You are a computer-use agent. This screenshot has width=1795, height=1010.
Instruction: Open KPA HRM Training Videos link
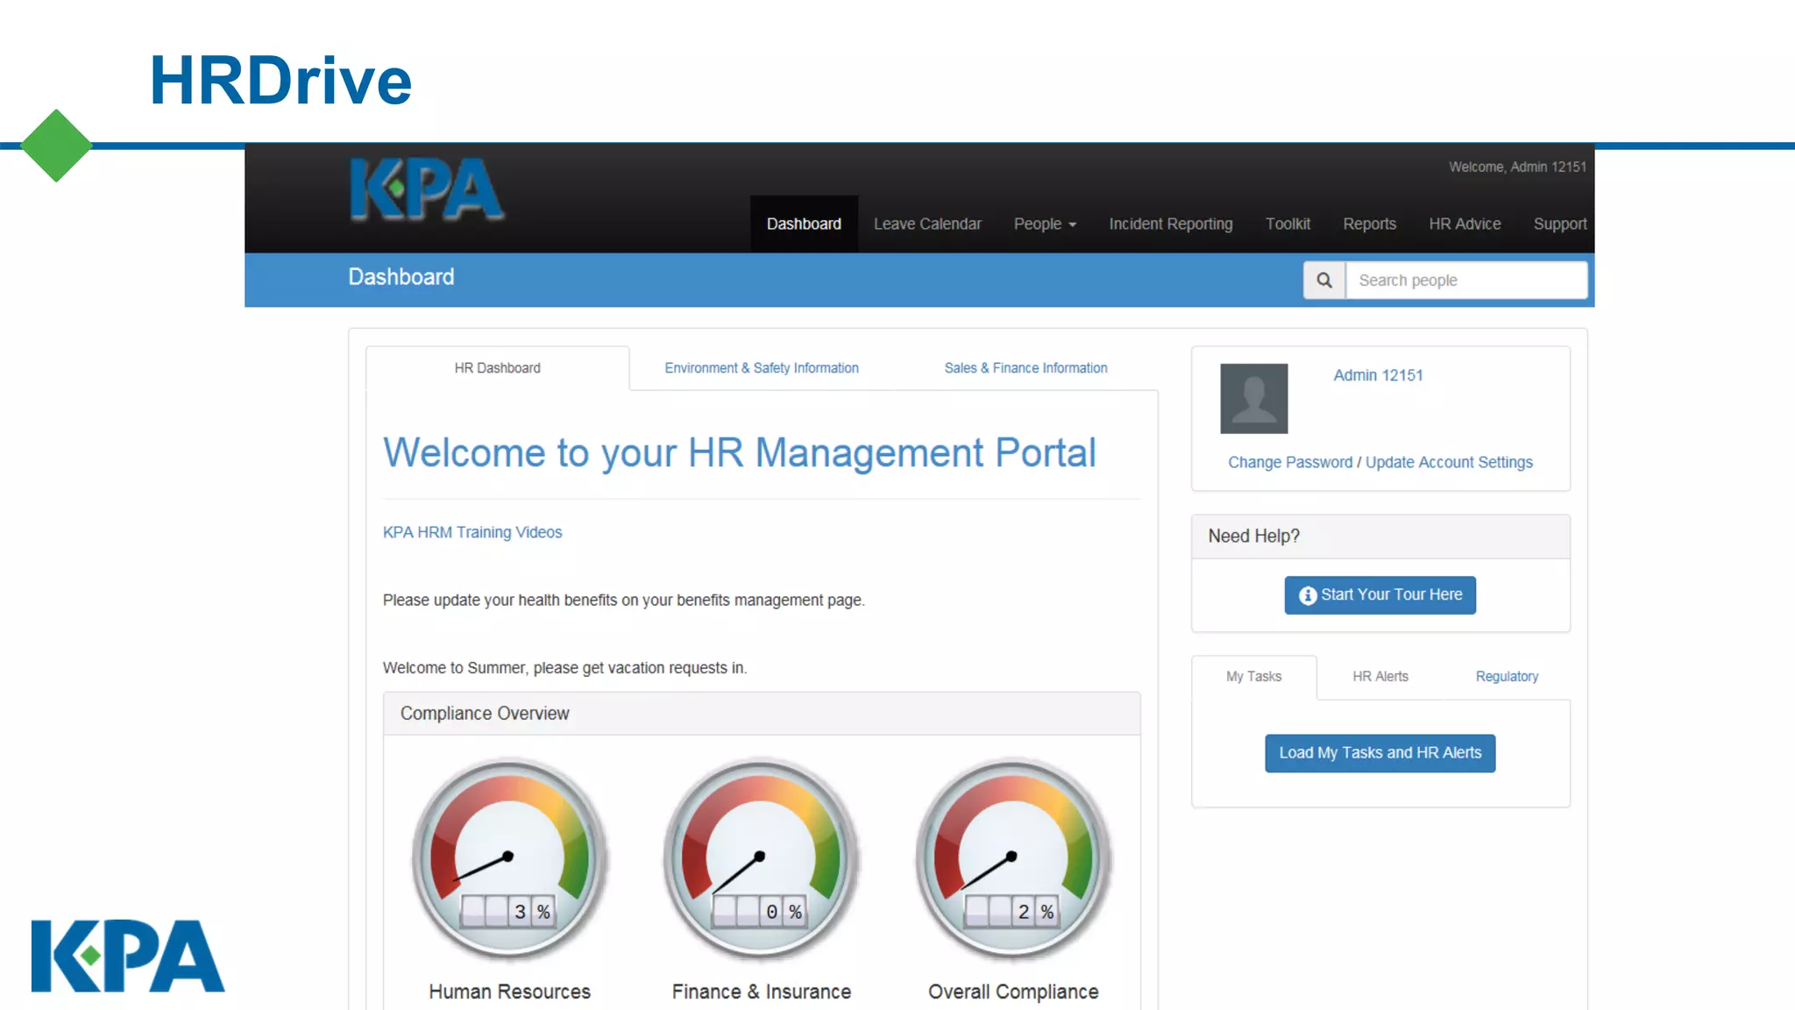coord(472,532)
